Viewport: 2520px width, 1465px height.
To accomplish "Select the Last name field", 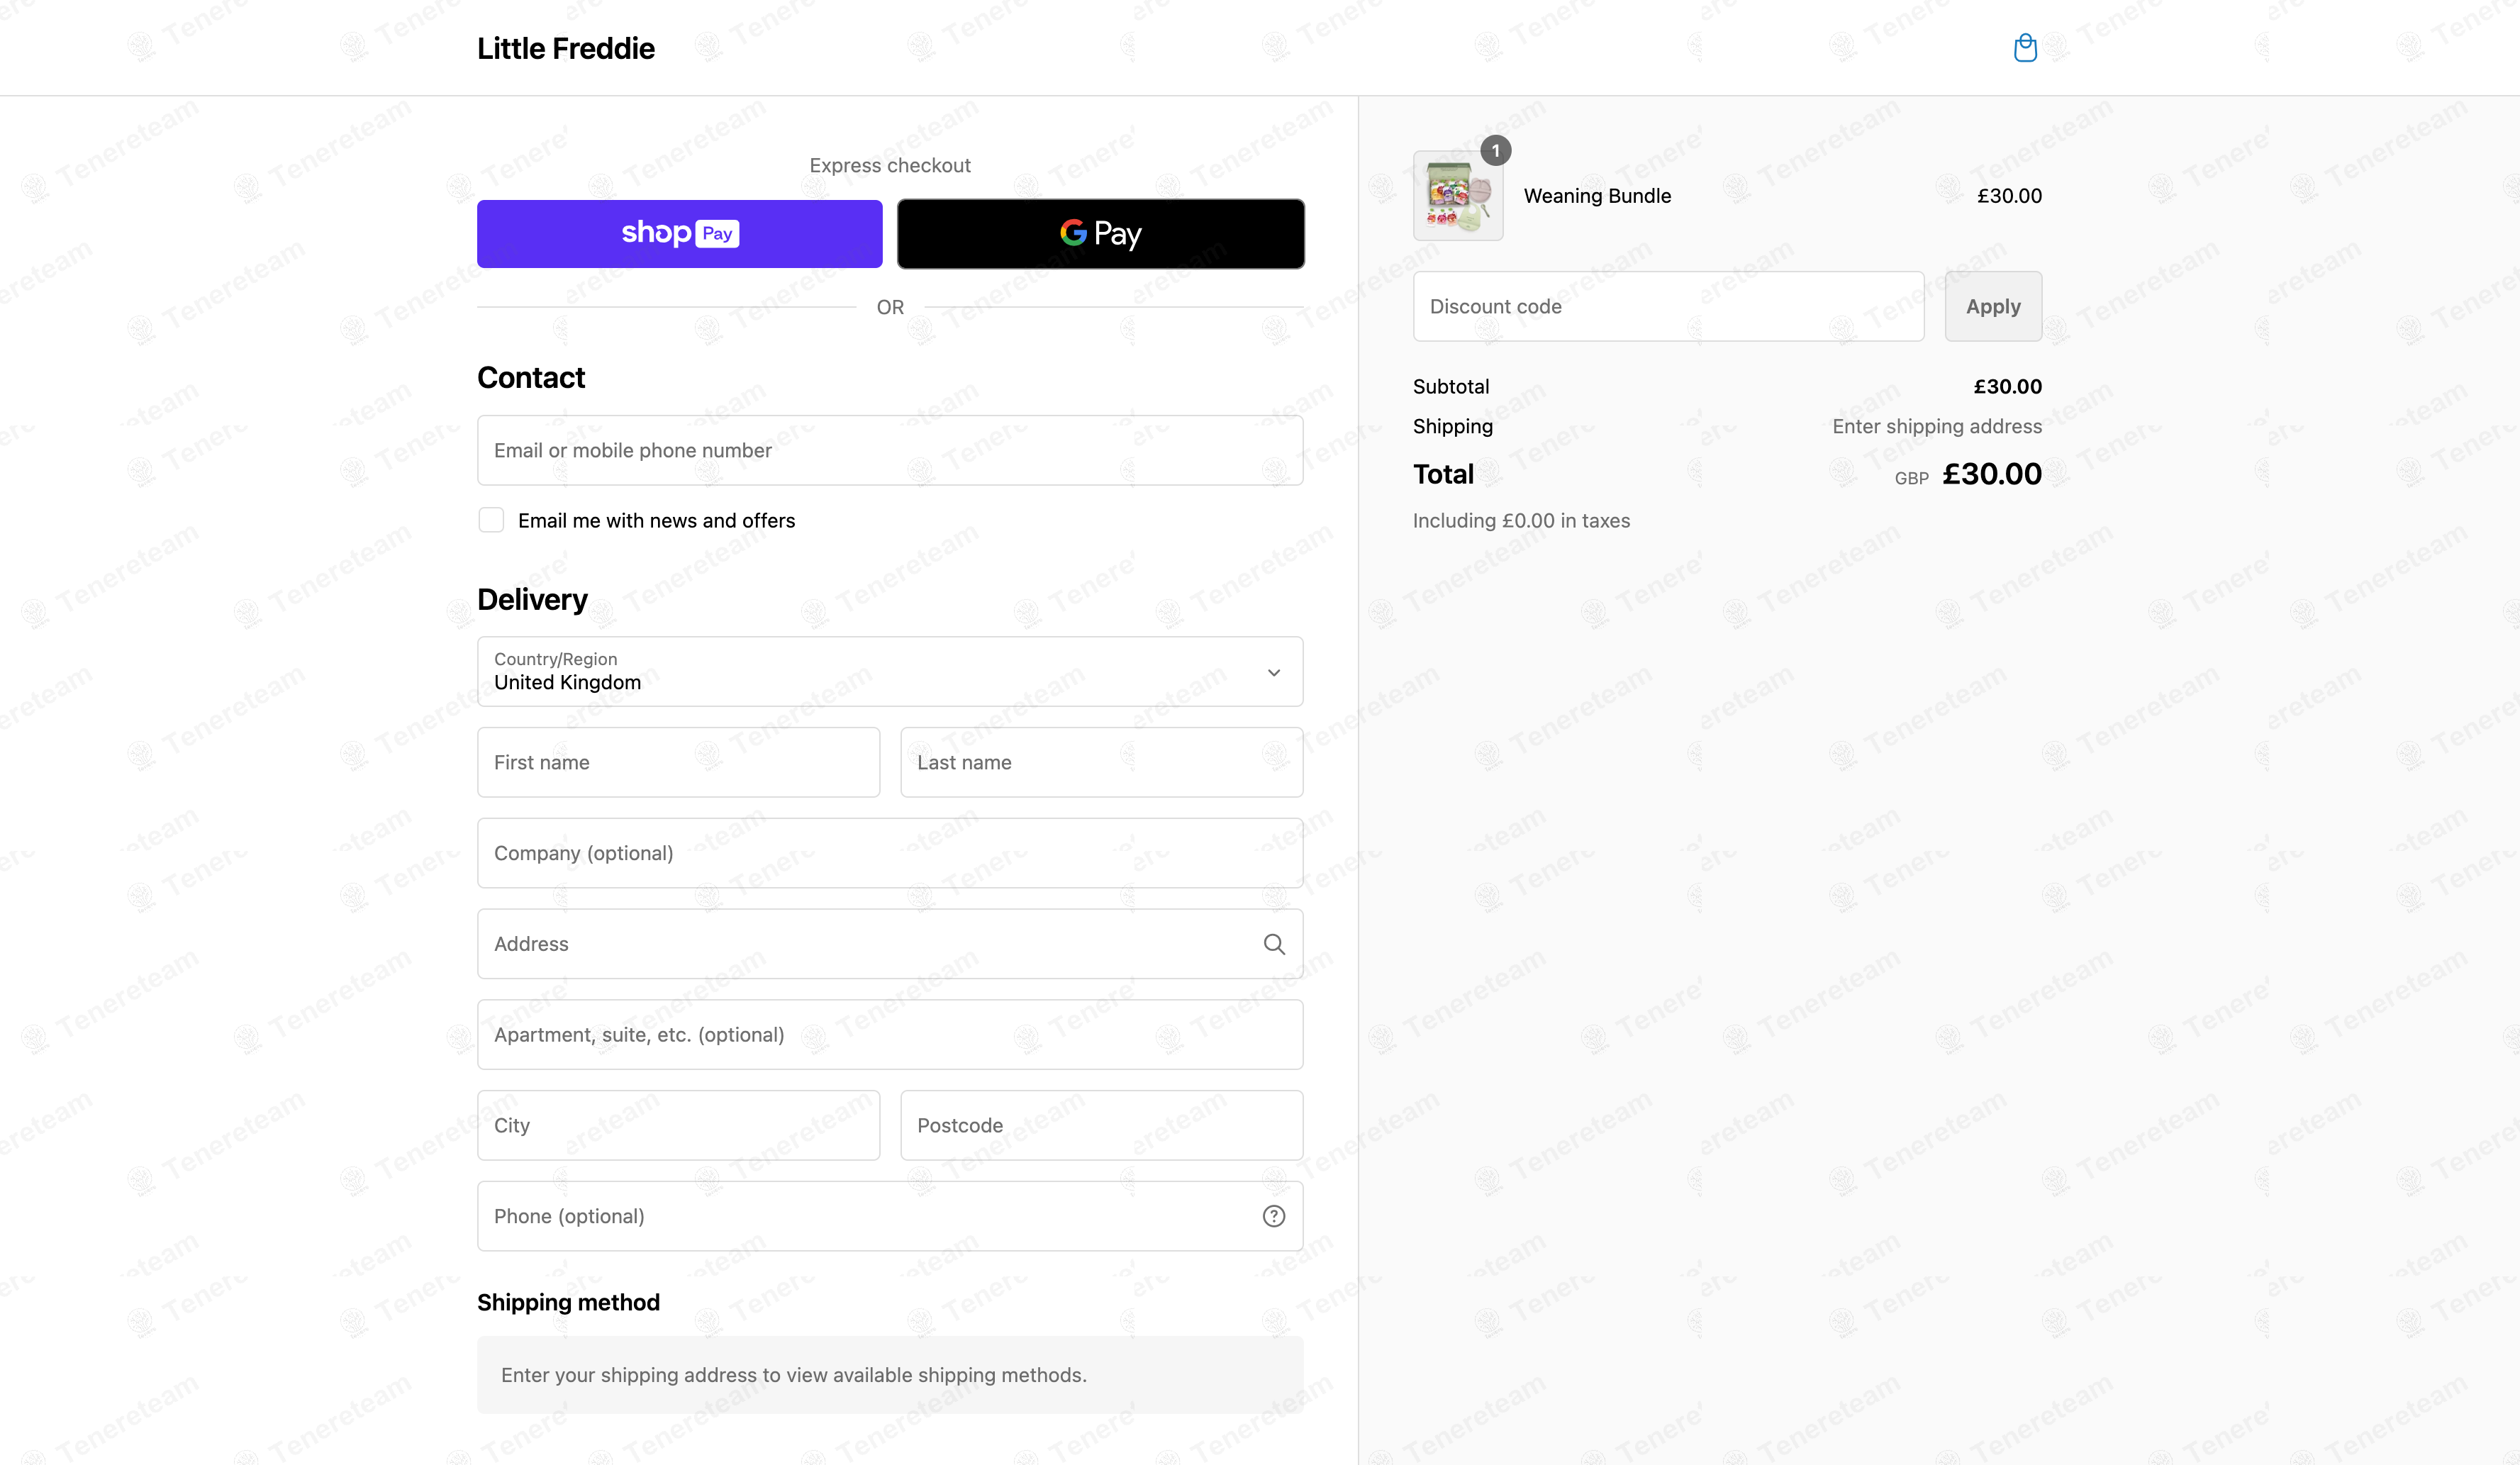I will pyautogui.click(x=1102, y=762).
